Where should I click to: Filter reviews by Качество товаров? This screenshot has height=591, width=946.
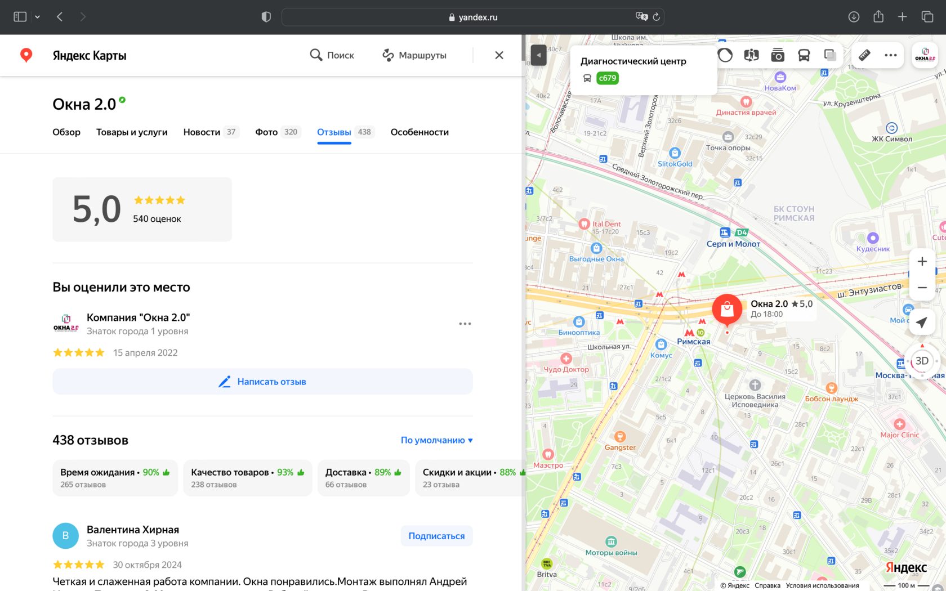(248, 478)
